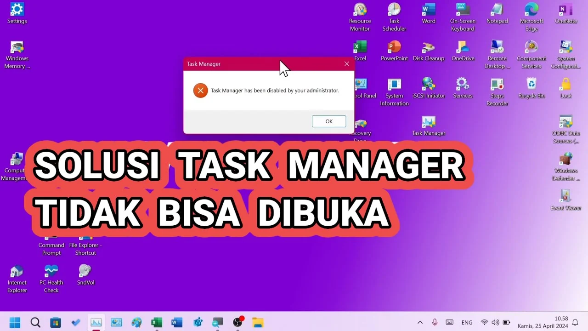588x331 pixels.
Task: Open the Settings desktop shortcut
Action: [17, 13]
